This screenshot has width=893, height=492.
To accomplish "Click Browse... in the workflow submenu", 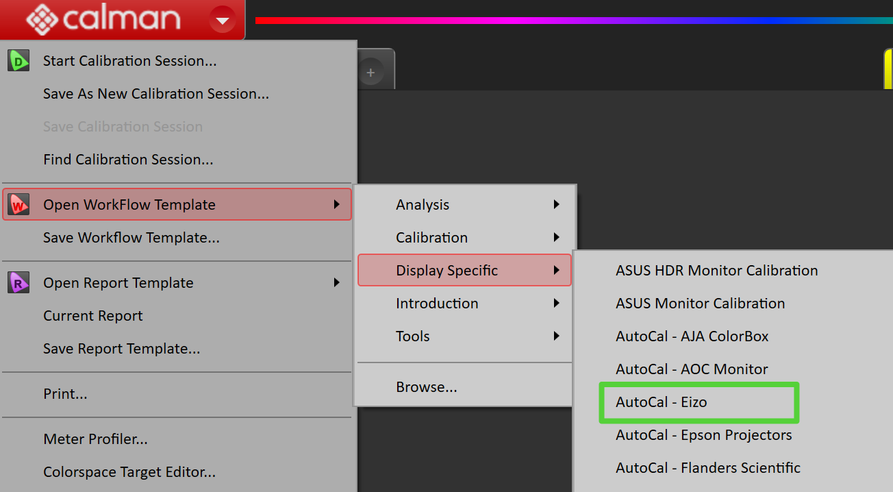I will 426,387.
